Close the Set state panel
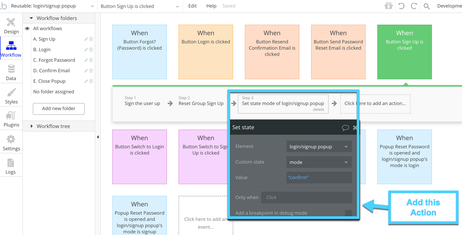Image resolution: width=462 pixels, height=235 pixels. (355, 127)
